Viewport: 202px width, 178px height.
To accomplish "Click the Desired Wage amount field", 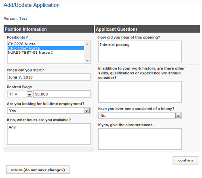I will point(62,94).
